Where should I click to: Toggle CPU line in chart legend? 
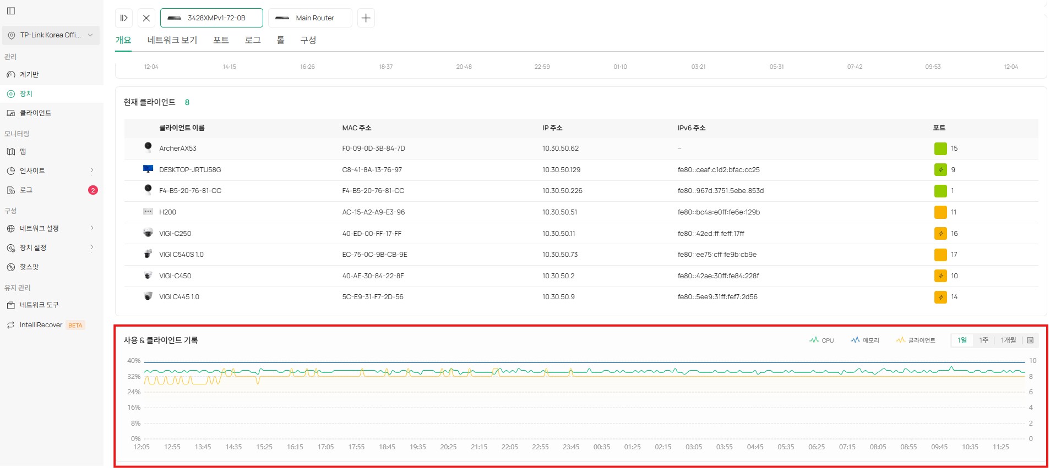point(821,340)
